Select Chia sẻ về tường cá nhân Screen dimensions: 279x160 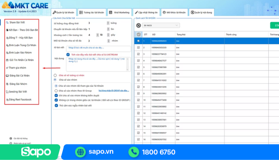(x=55, y=75)
